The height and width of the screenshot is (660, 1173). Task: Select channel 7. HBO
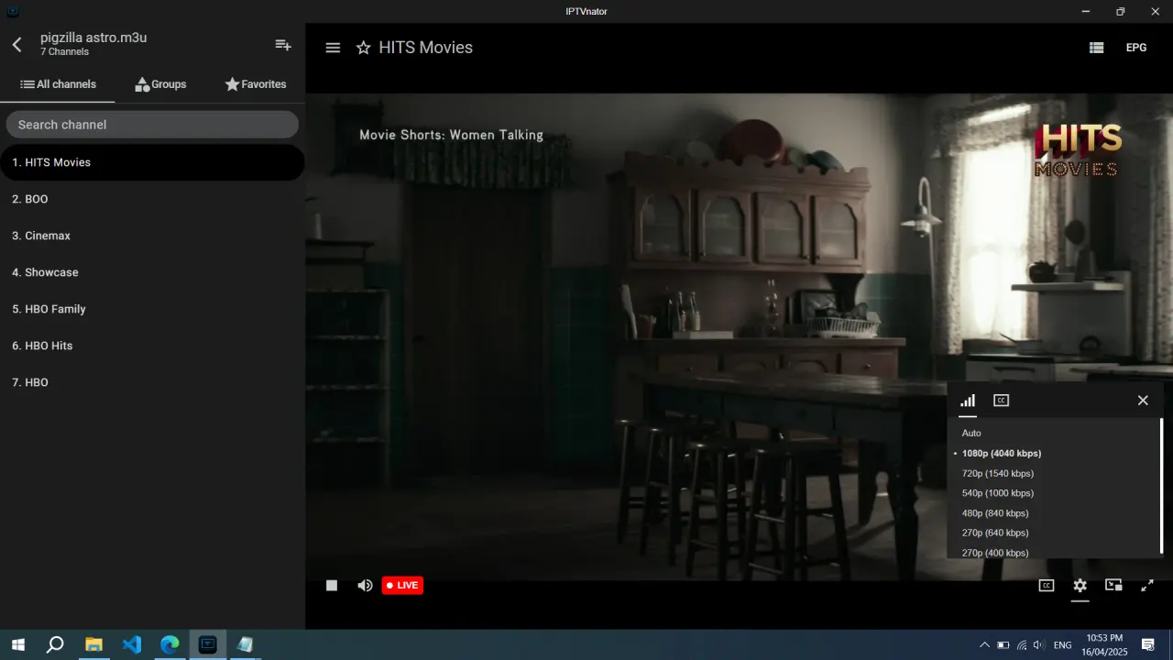point(152,382)
